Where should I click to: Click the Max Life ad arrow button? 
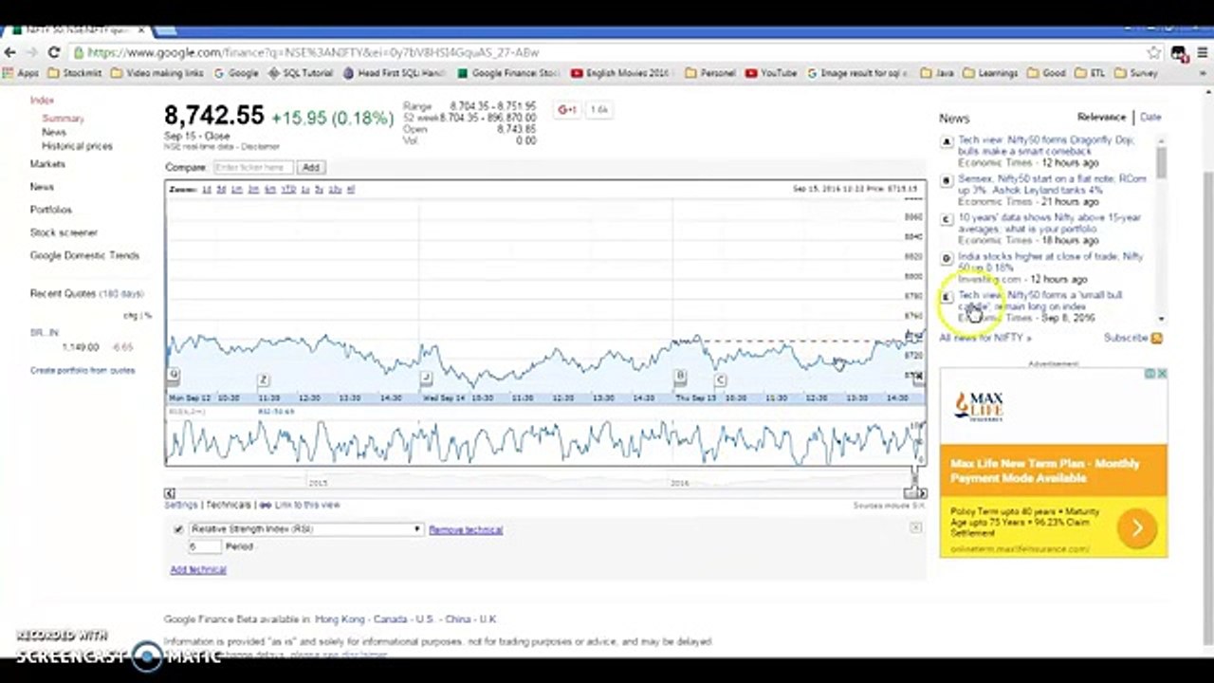click(1136, 527)
